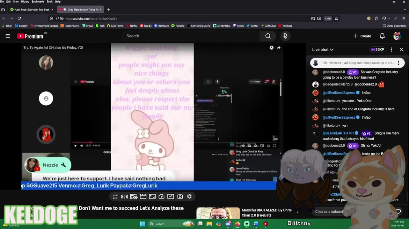Close the April Fool's Day tab

pyautogui.click(x=52, y=10)
